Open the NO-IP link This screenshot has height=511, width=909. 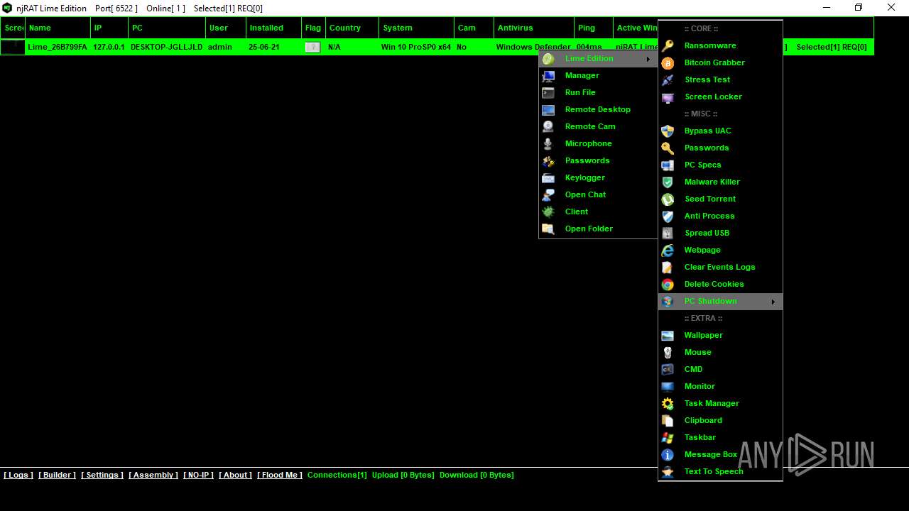coord(198,475)
